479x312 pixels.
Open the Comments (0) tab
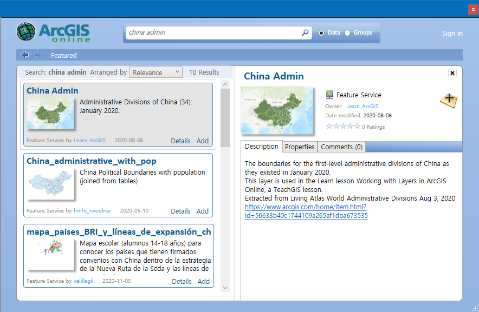[341, 147]
